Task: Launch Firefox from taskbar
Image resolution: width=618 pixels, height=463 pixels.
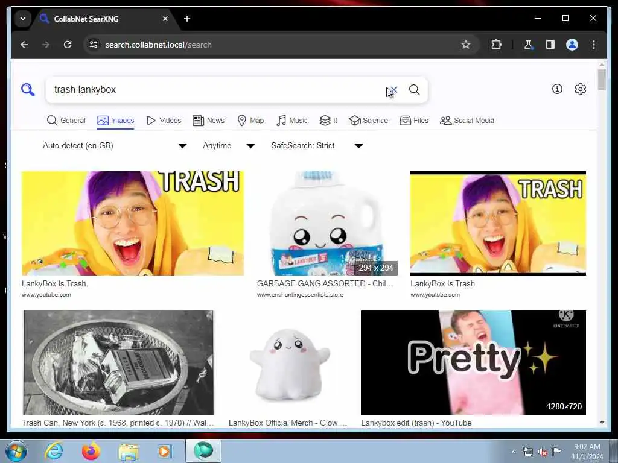Action: 91,451
